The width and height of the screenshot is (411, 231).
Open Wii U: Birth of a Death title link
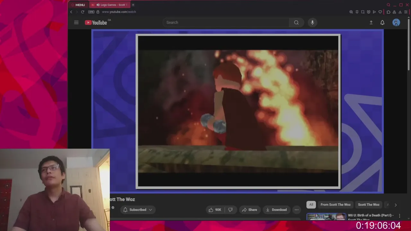pyautogui.click(x=371, y=217)
